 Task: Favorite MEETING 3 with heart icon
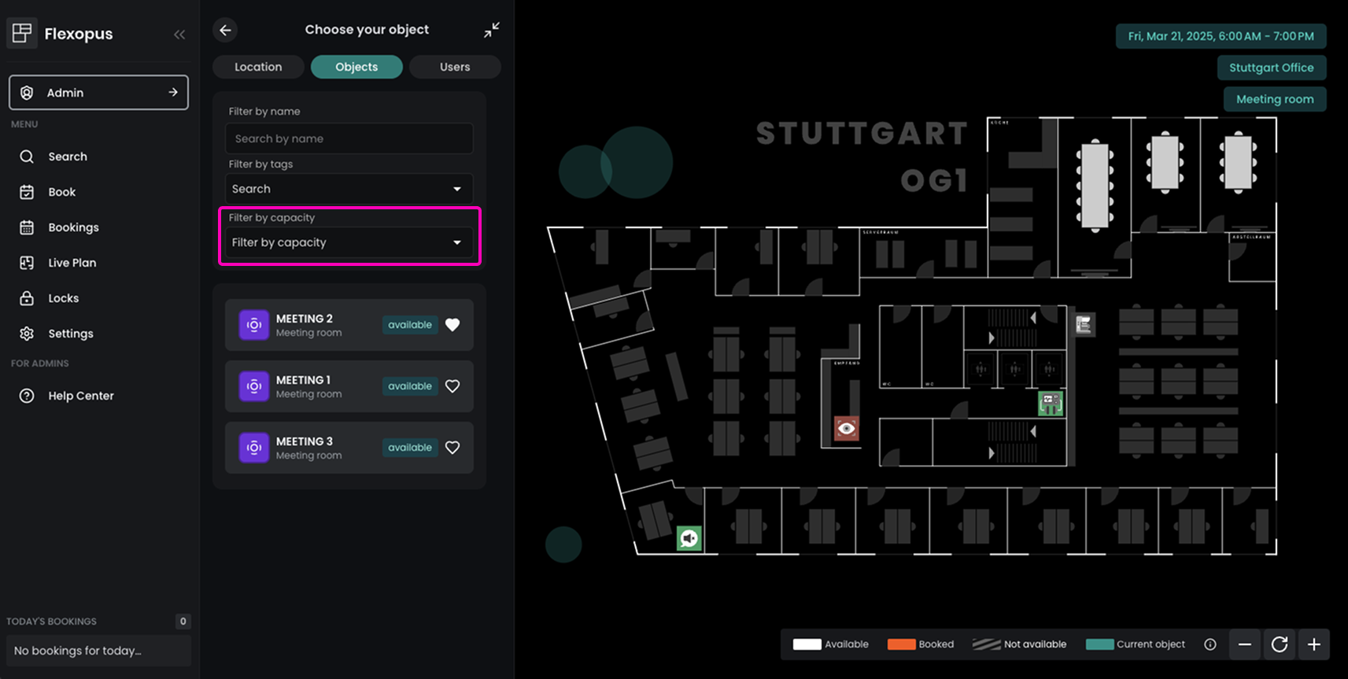point(452,448)
